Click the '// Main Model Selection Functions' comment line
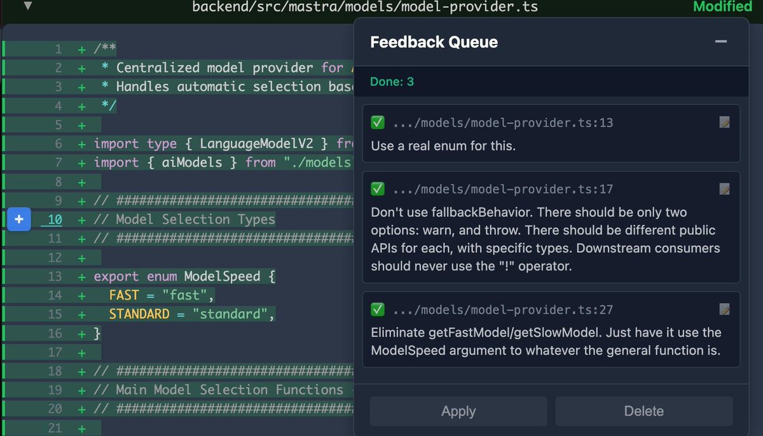 tap(219, 390)
